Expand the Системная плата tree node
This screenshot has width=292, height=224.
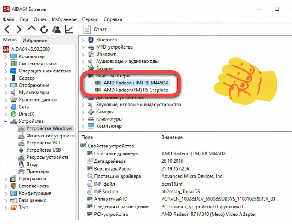tap(6, 64)
